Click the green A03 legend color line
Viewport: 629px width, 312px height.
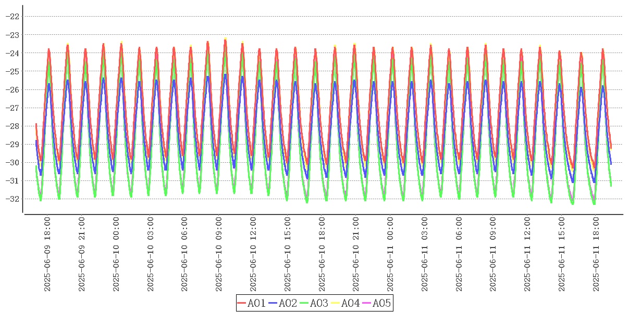[x=304, y=303]
